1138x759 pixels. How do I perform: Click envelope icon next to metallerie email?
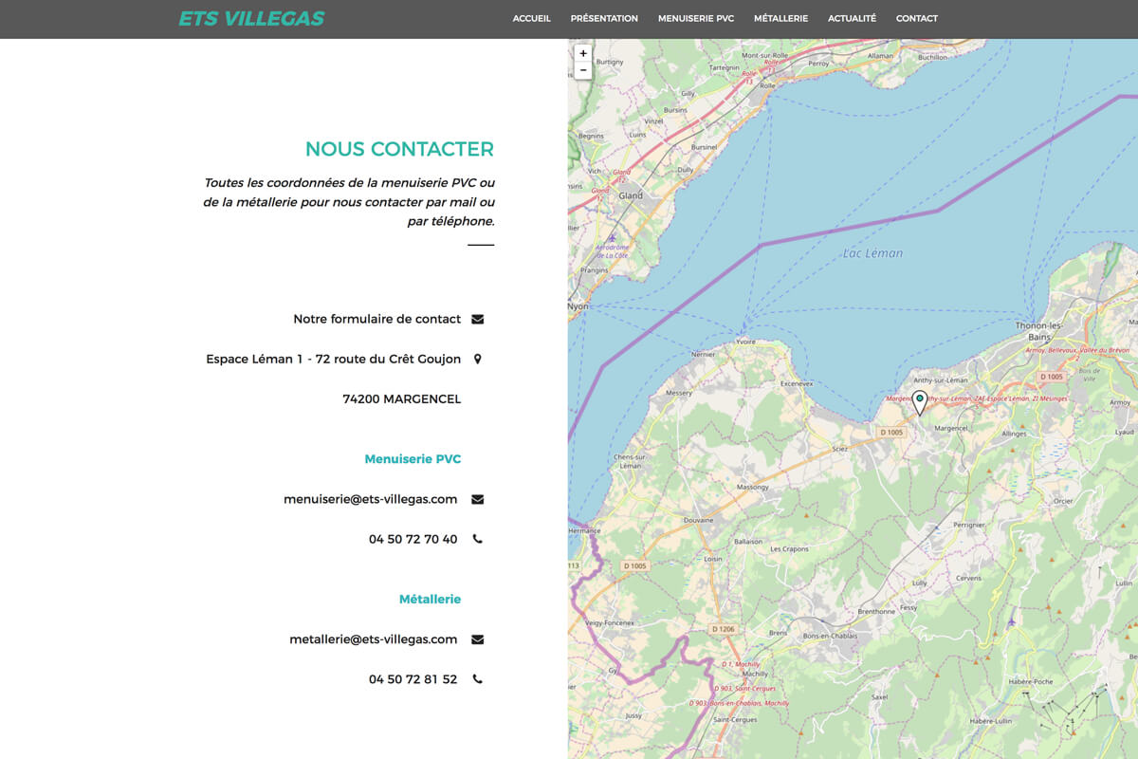[x=478, y=640]
